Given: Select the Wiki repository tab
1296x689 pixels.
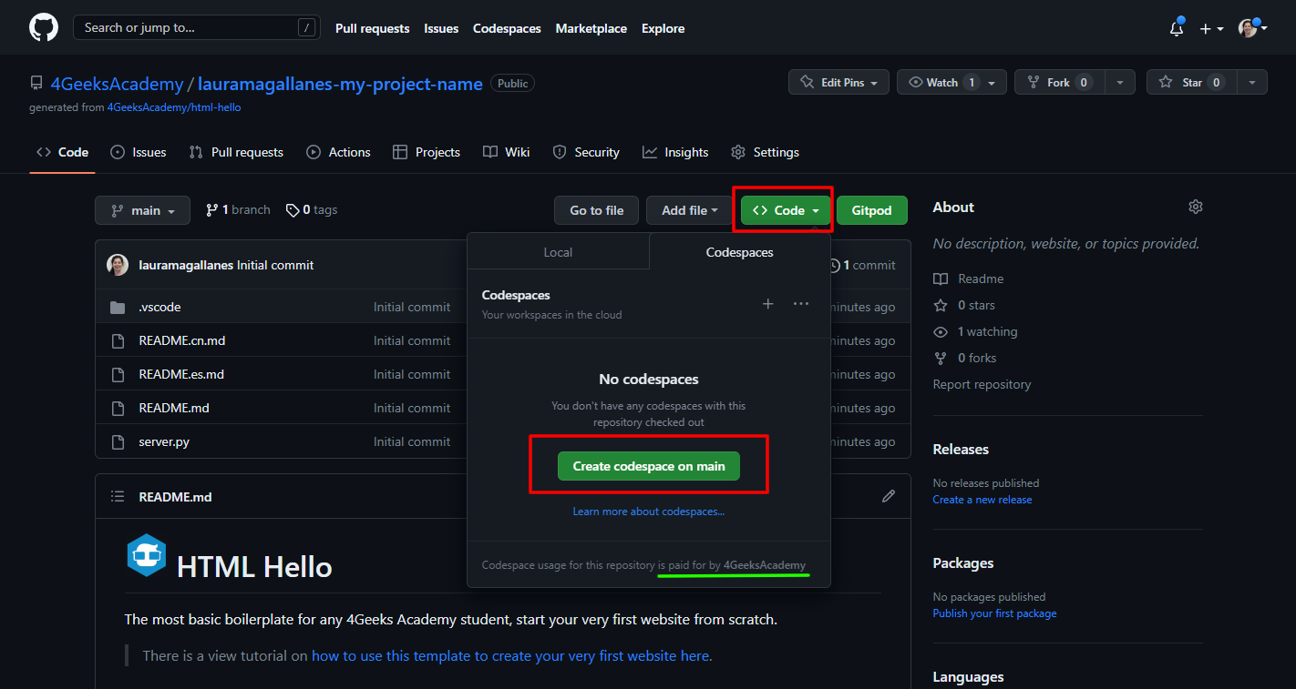Looking at the screenshot, I should (506, 152).
